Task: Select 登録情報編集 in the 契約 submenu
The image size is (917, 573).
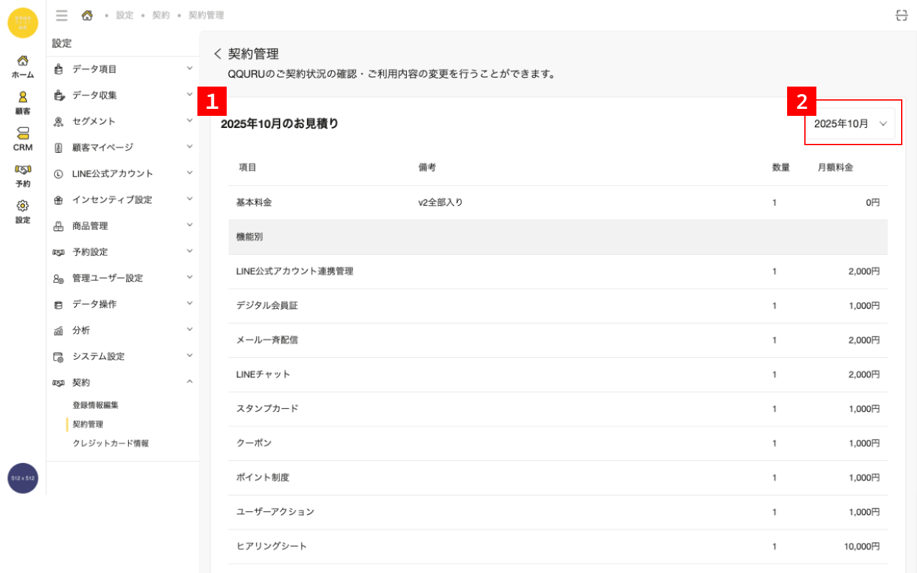Action: pos(96,405)
